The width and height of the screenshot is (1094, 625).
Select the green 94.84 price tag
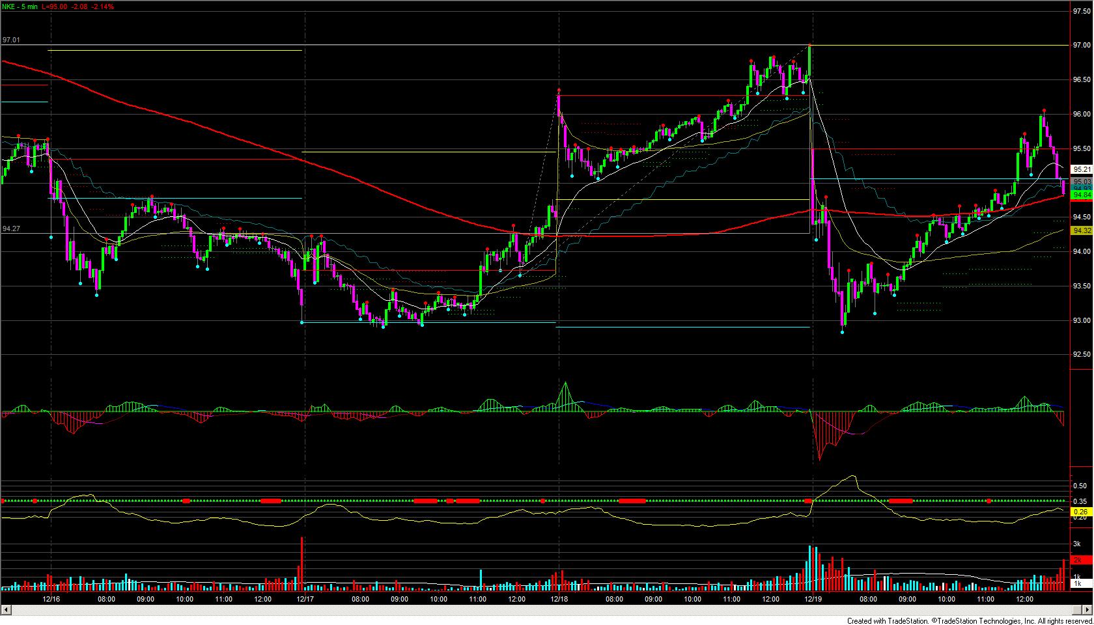1082,195
